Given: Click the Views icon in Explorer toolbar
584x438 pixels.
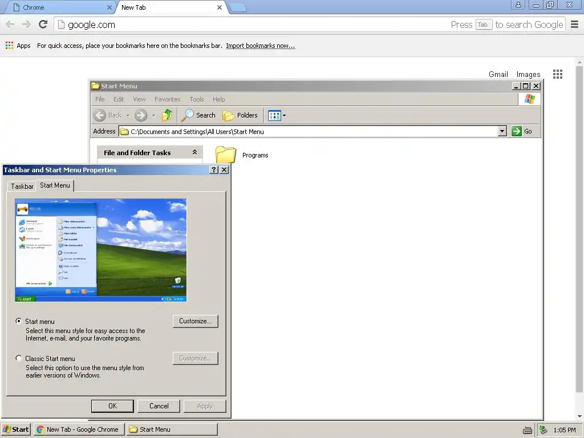Looking at the screenshot, I should click(274, 115).
